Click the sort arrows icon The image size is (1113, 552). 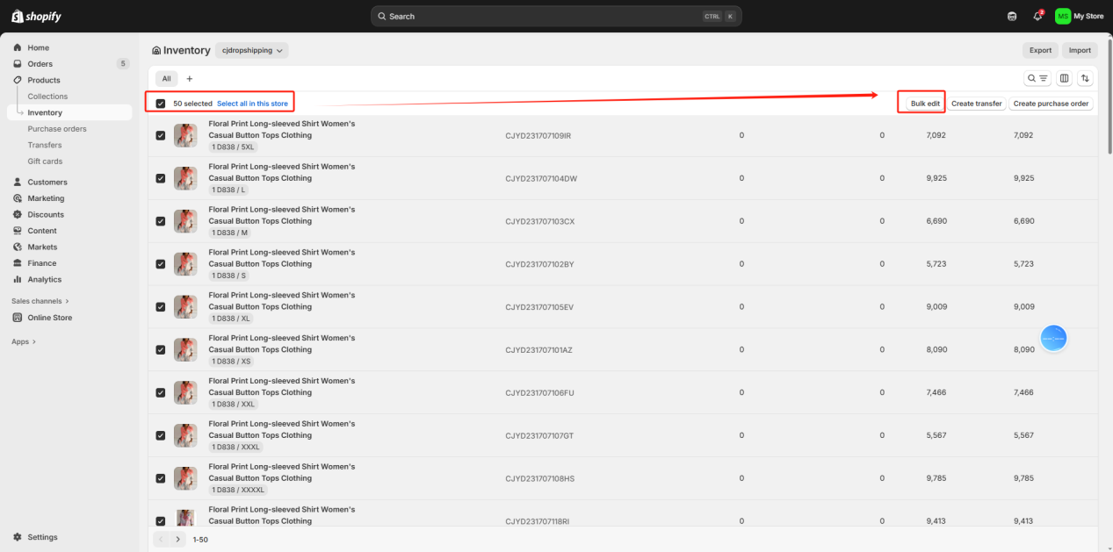pyautogui.click(x=1086, y=78)
